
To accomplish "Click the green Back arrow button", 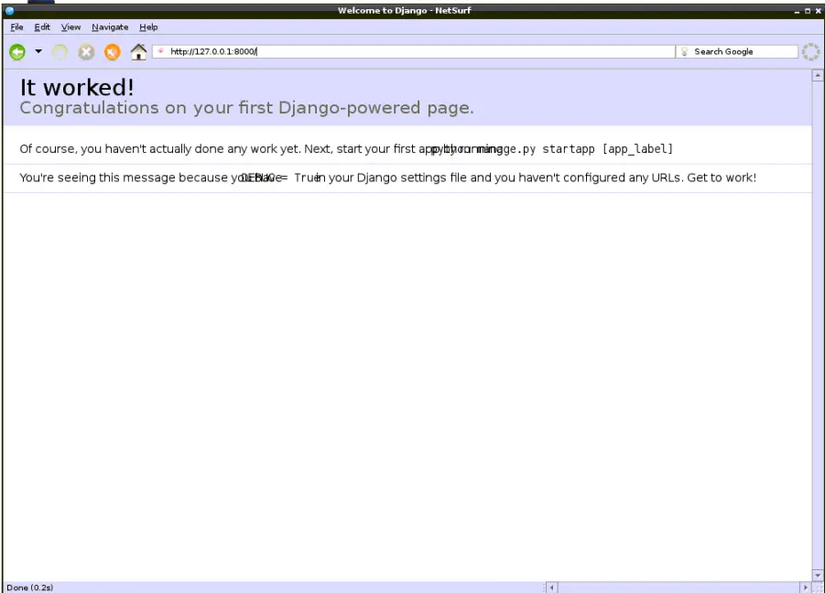I will 17,51.
